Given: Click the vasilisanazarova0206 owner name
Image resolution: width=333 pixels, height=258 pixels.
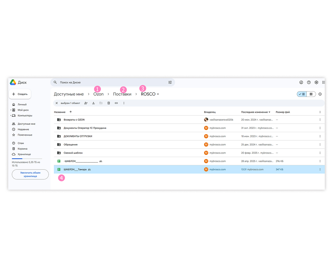Looking at the screenshot, I should click(x=221, y=120).
